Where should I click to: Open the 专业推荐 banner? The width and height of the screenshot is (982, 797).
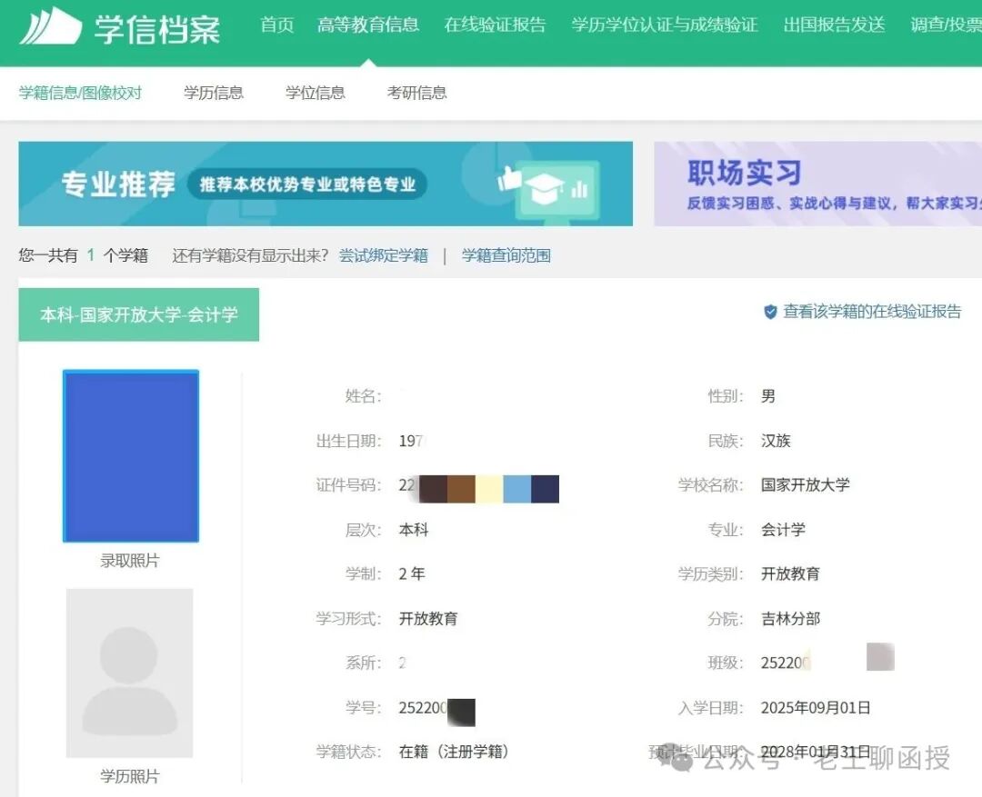pos(326,184)
